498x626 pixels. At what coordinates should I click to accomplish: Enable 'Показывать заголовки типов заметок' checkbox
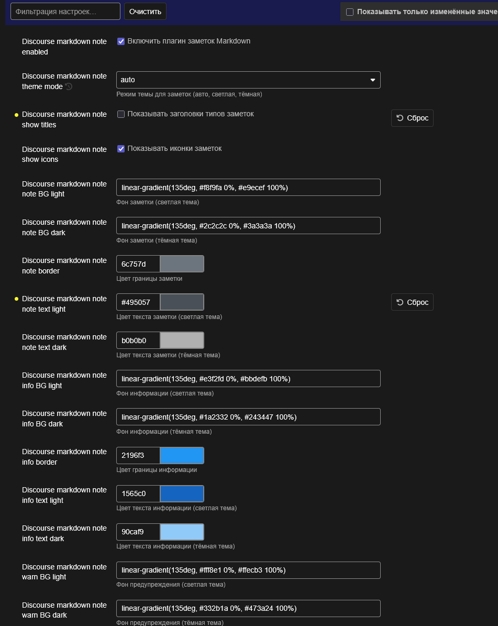coord(121,114)
